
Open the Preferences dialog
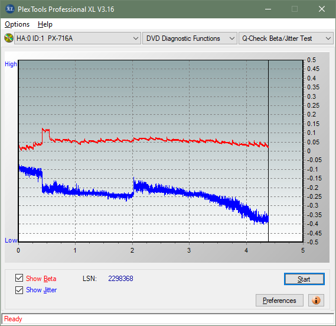279,300
